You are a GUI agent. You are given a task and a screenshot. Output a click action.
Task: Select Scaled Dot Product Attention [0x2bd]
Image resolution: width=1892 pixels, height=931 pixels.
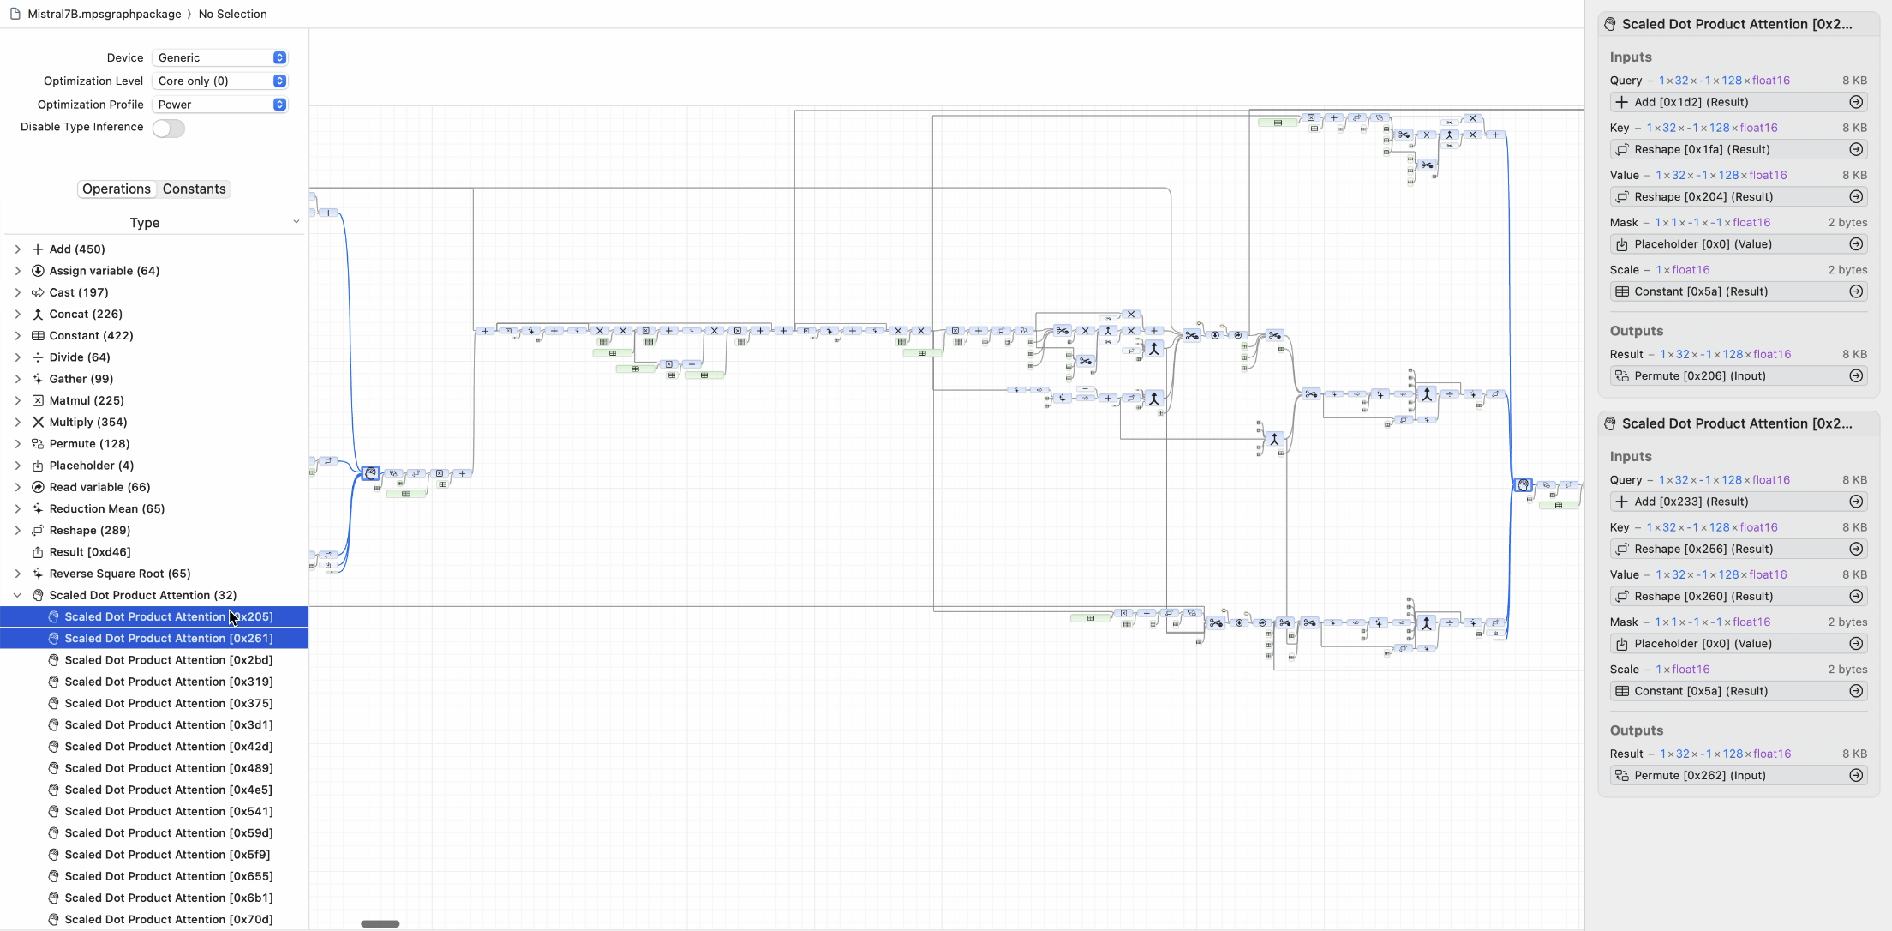point(168,659)
